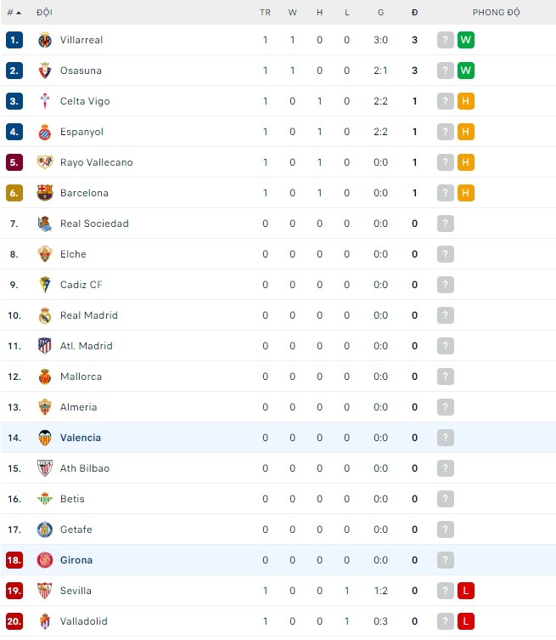Click the Đ points column header

tap(414, 13)
